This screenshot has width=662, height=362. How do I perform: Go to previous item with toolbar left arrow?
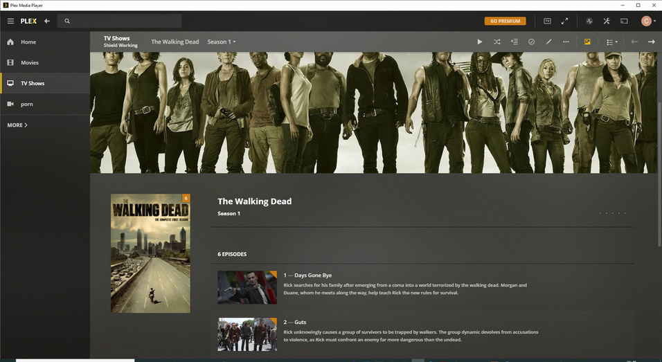tap(634, 42)
